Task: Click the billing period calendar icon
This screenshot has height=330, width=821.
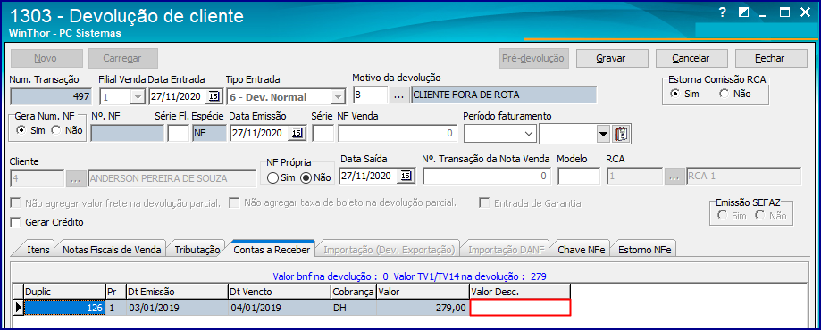Action: coord(621,134)
